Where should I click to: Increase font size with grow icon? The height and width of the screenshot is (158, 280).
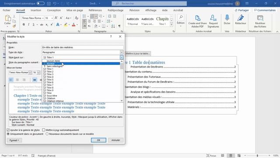click(56, 18)
